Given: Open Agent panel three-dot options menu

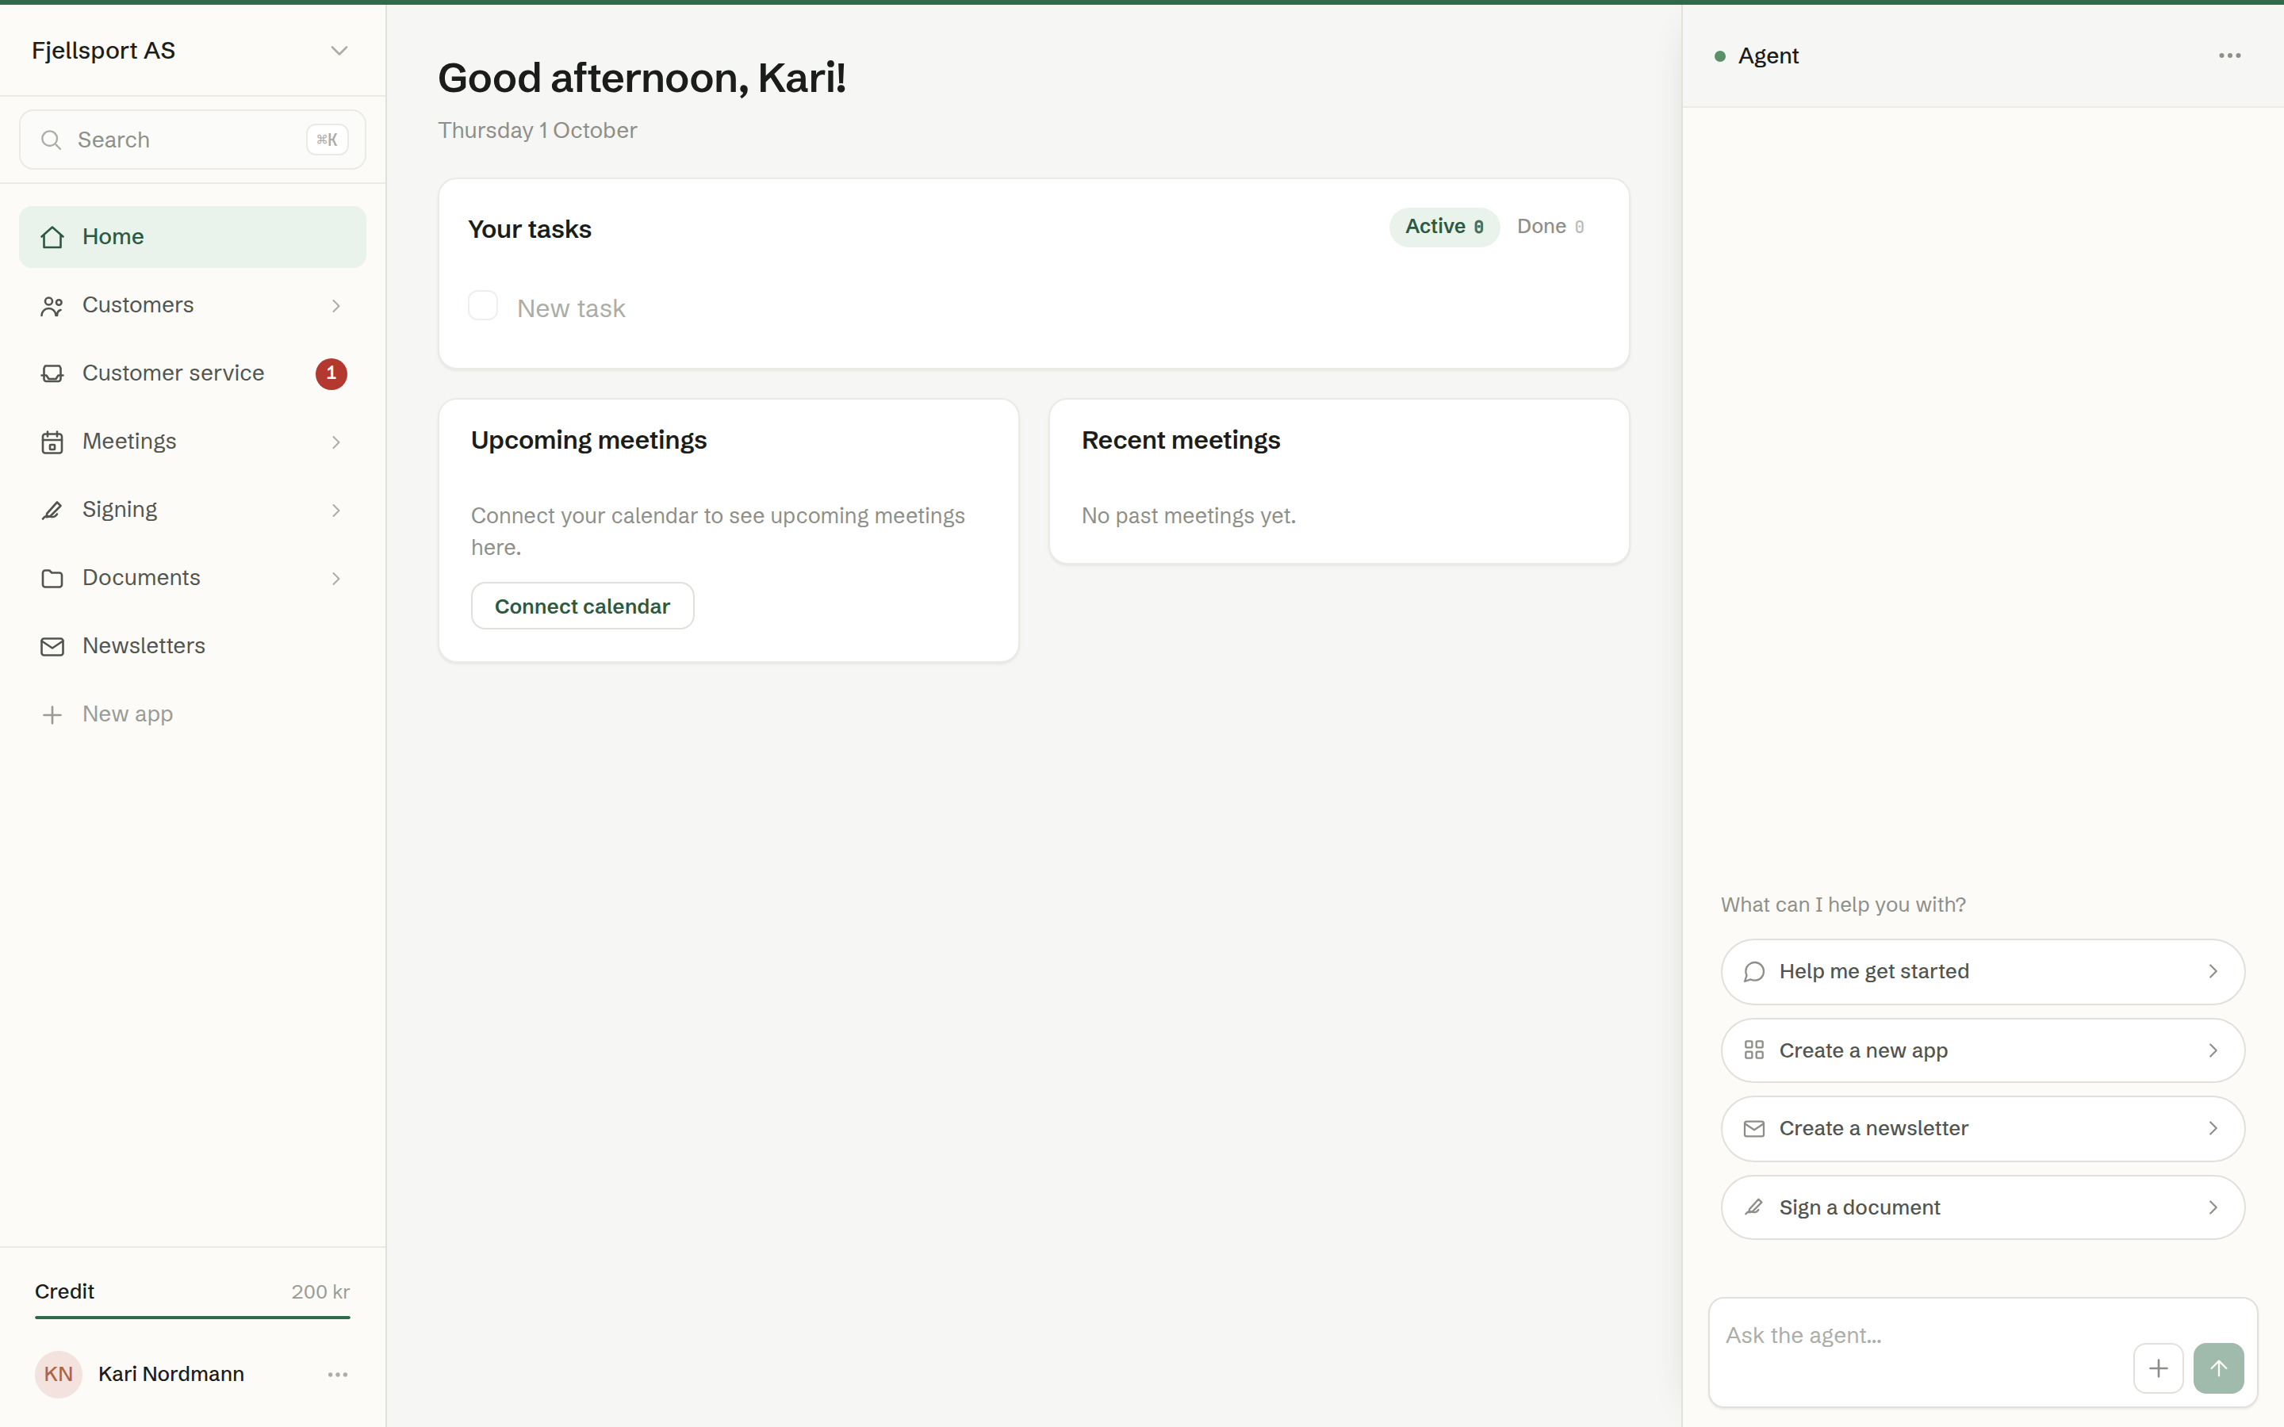Looking at the screenshot, I should click(x=2229, y=55).
